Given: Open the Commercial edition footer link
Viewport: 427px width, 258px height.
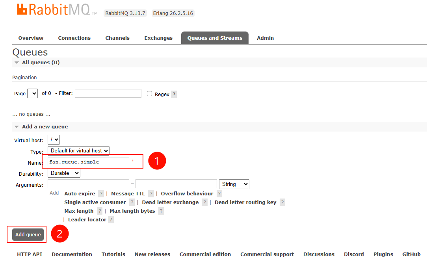Looking at the screenshot, I should pos(205,254).
